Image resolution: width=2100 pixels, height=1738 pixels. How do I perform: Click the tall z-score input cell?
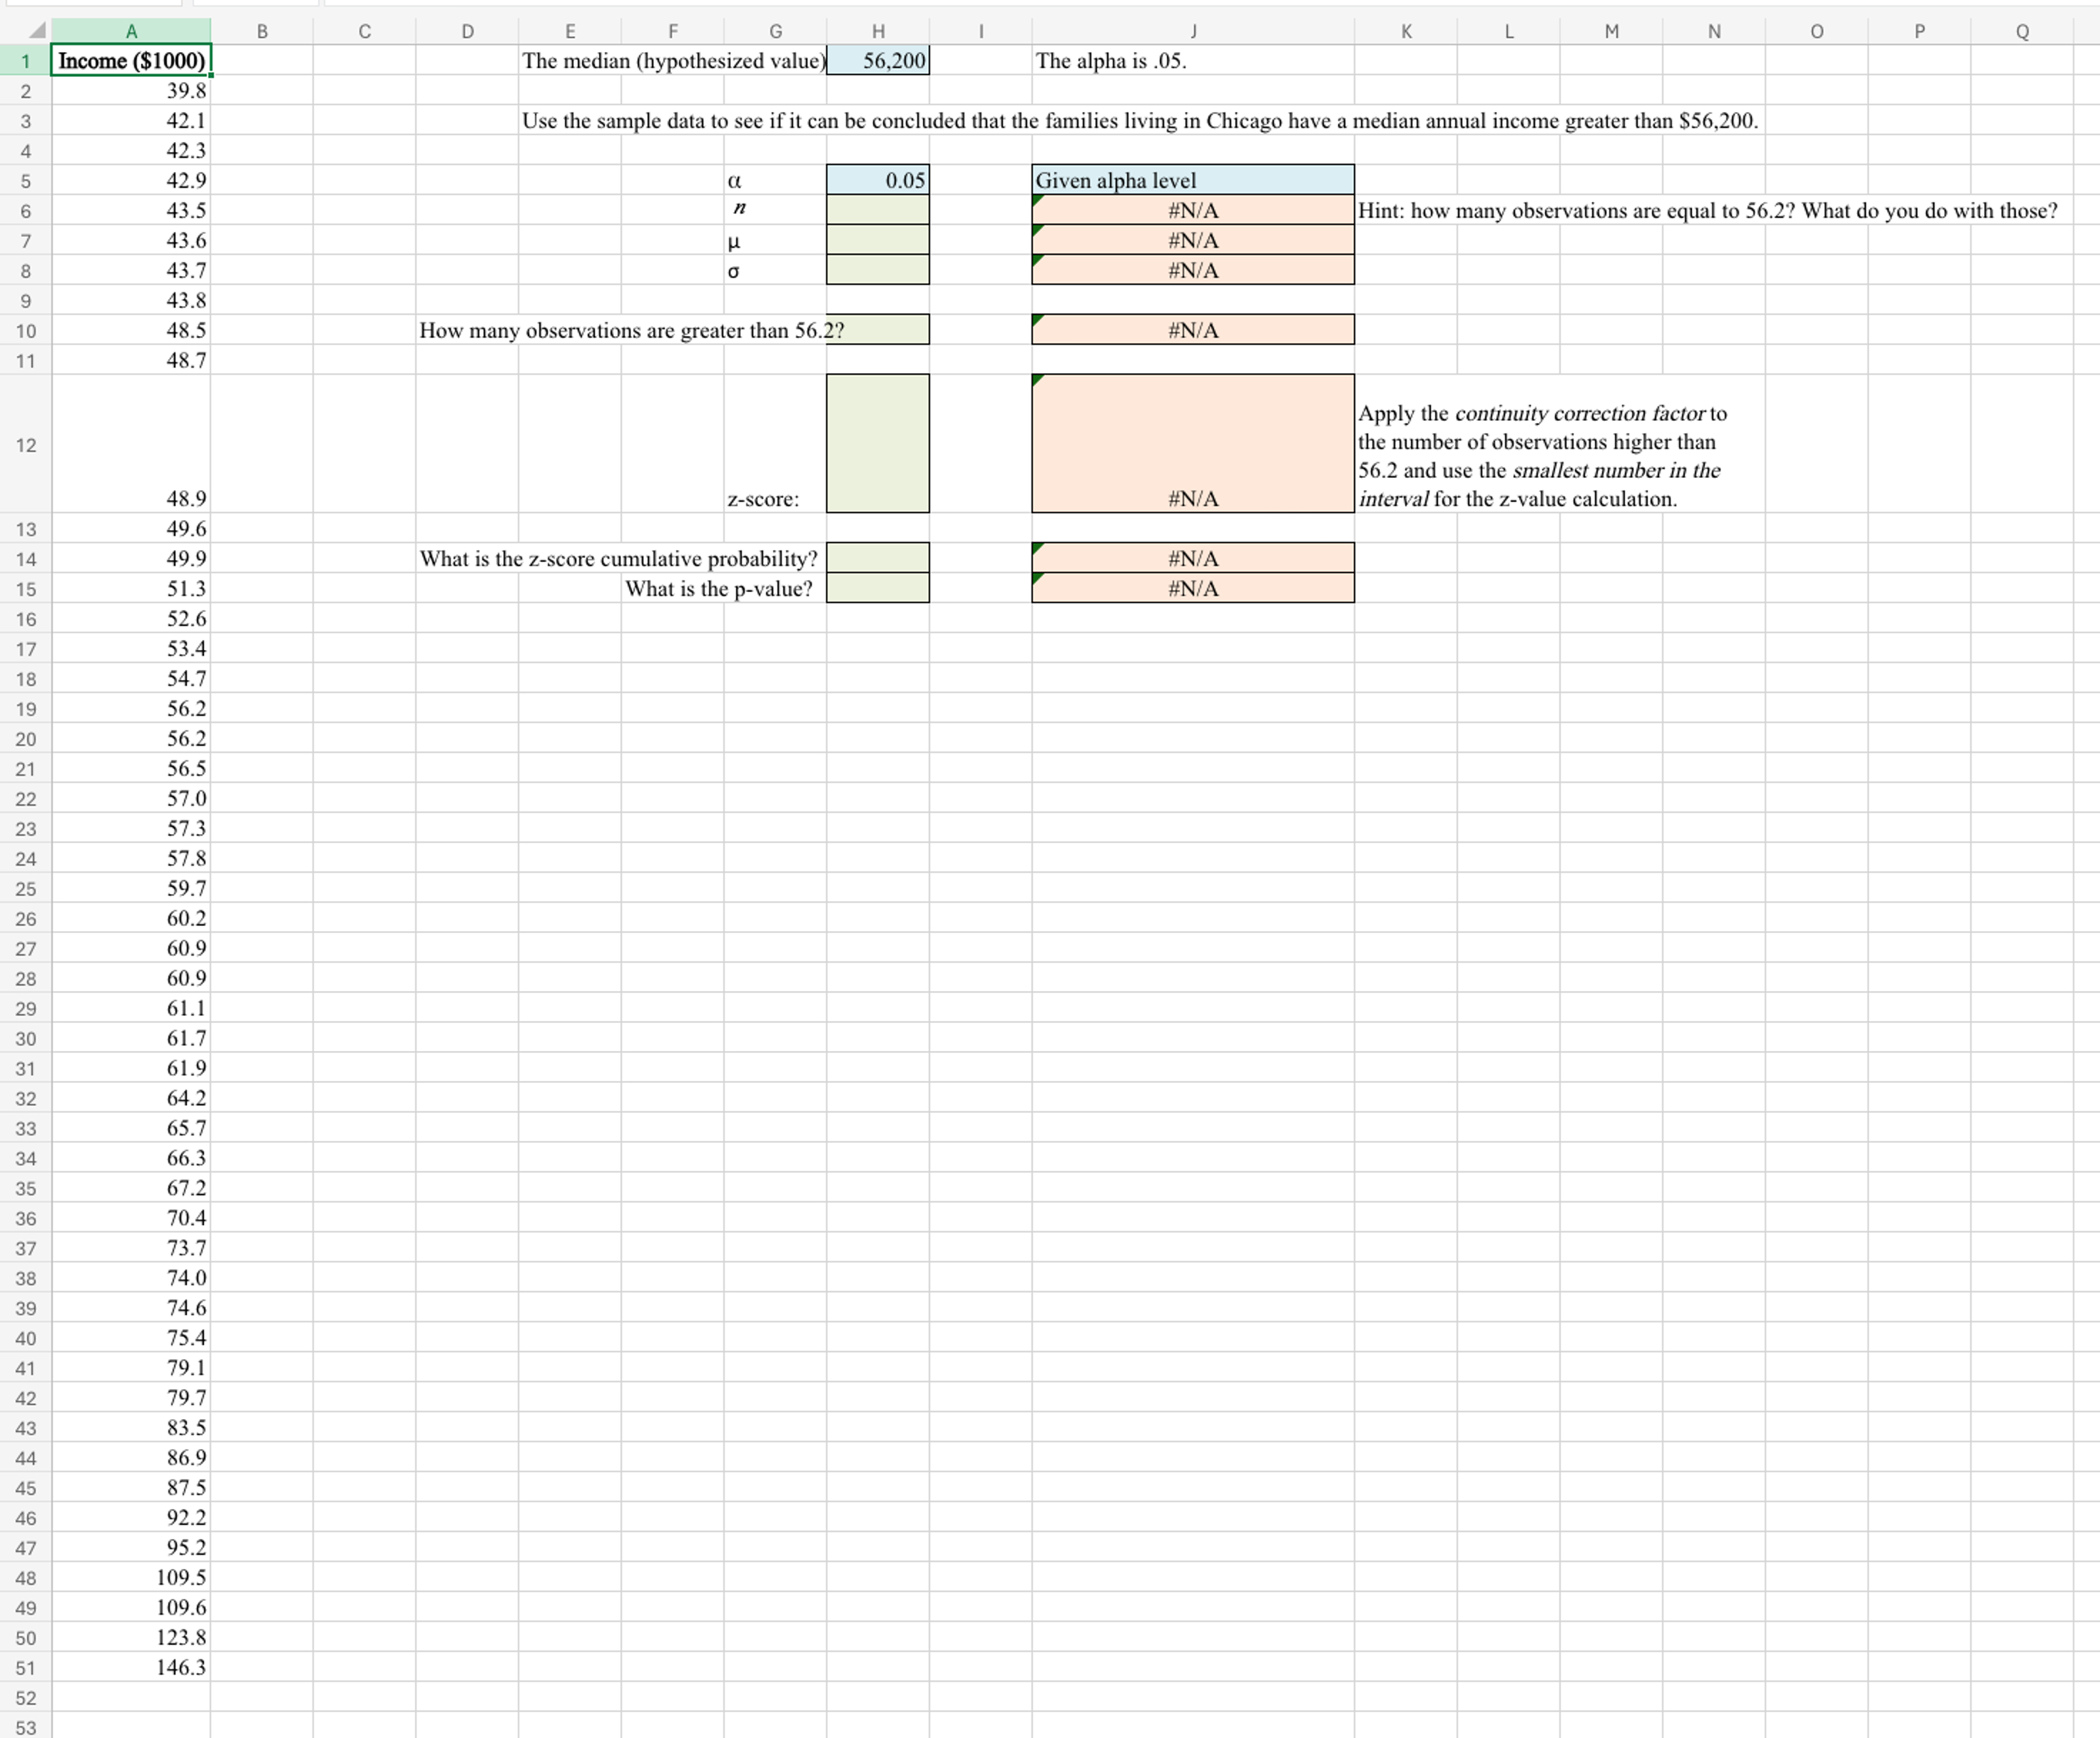coord(878,444)
